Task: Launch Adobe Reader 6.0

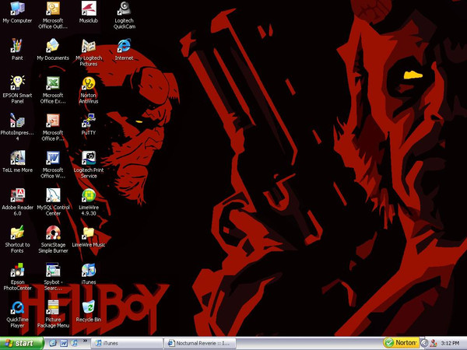Action: [x=17, y=202]
